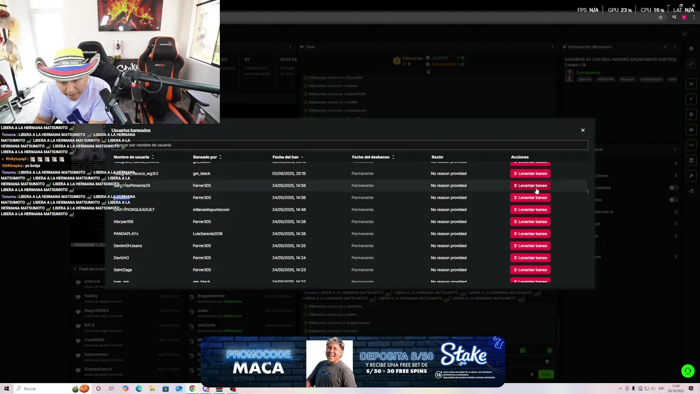
Task: Focus the search by username field
Action: pos(350,145)
